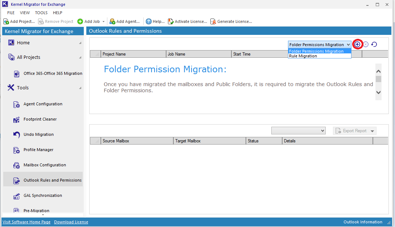Click the Add Project toolbar icon

point(6,21)
